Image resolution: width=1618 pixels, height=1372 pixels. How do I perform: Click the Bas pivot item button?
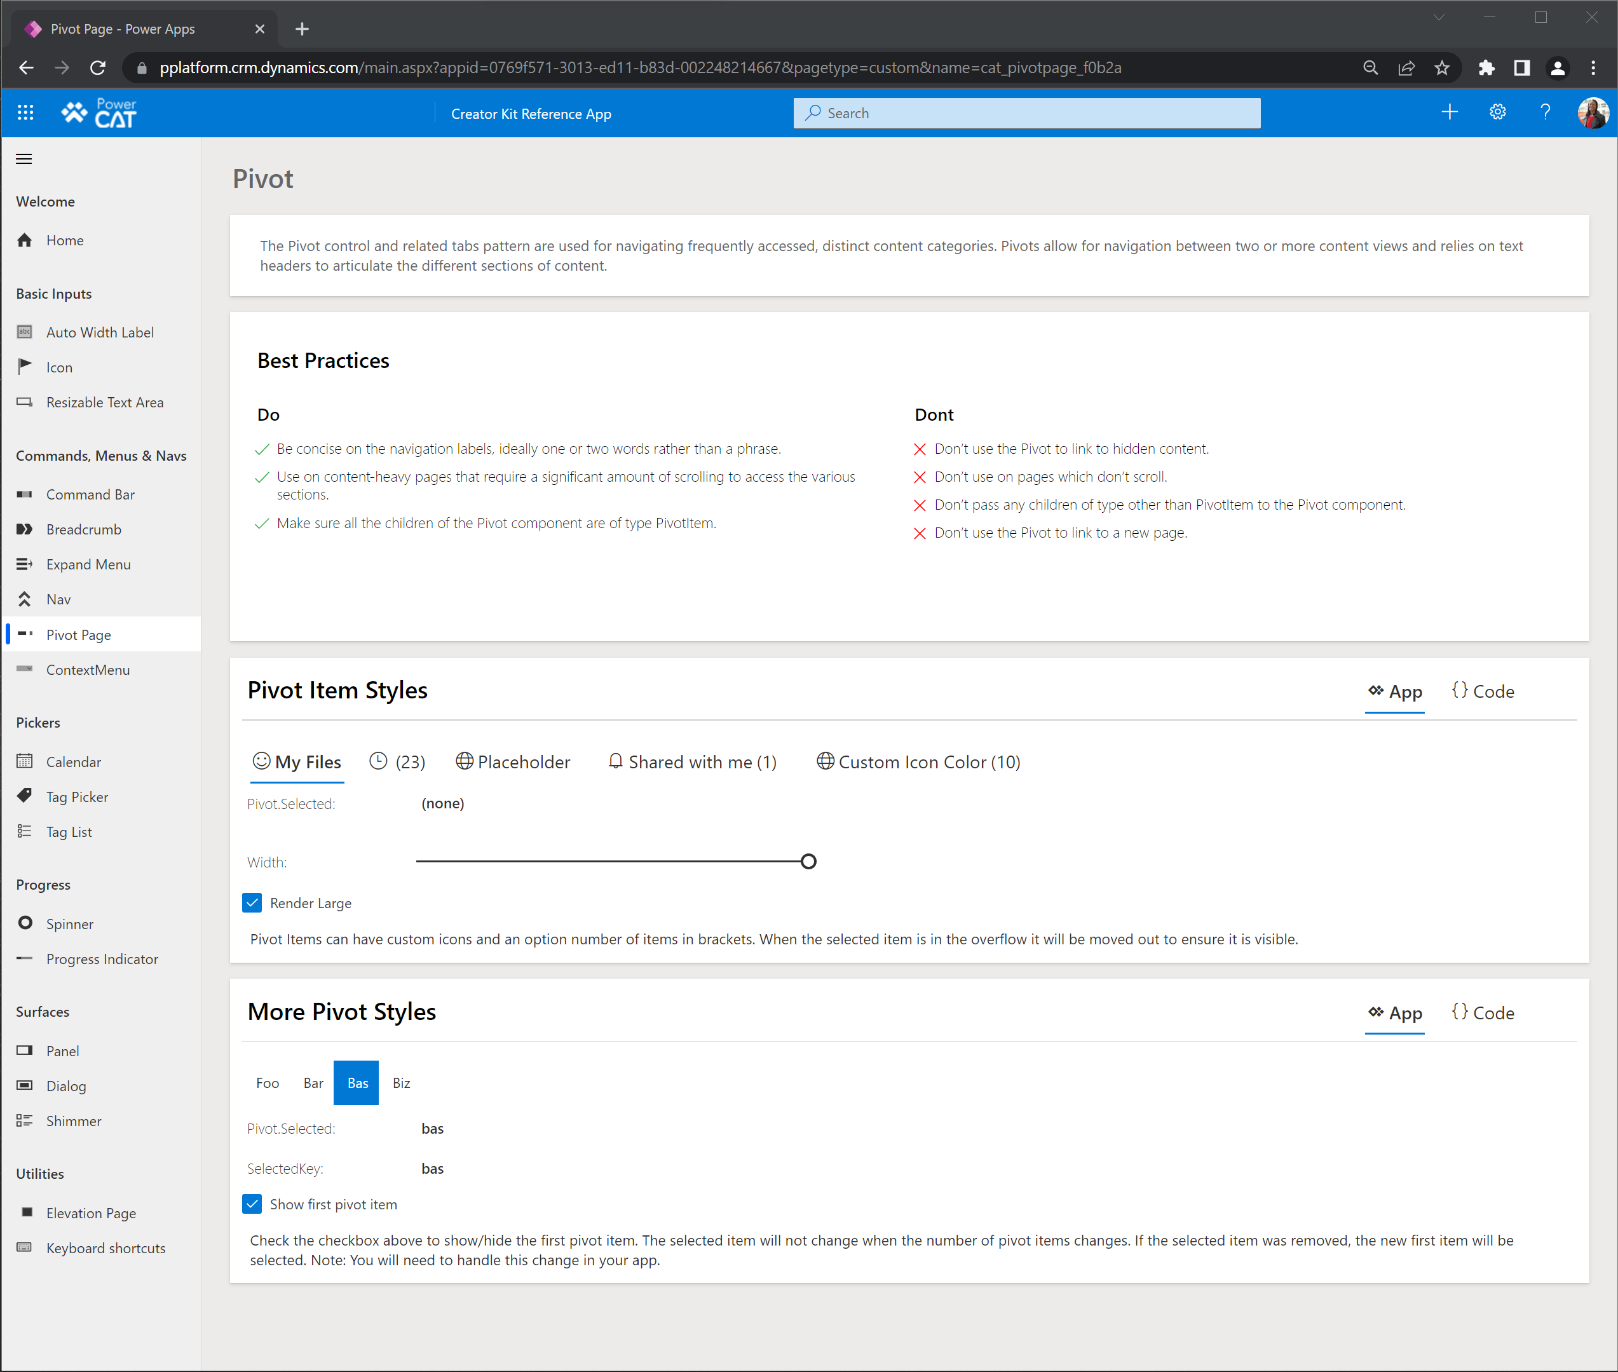357,1082
